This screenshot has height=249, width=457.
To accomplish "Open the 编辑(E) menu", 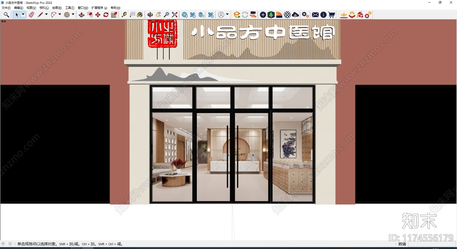I will point(19,8).
